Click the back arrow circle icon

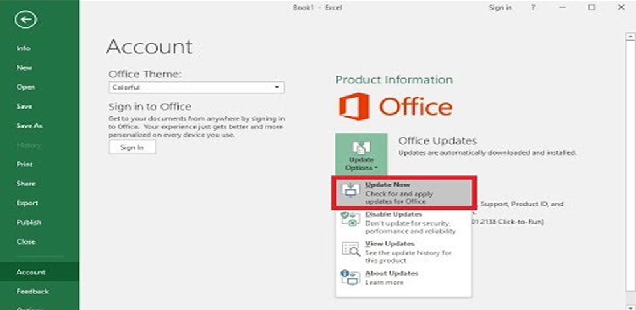[25, 20]
